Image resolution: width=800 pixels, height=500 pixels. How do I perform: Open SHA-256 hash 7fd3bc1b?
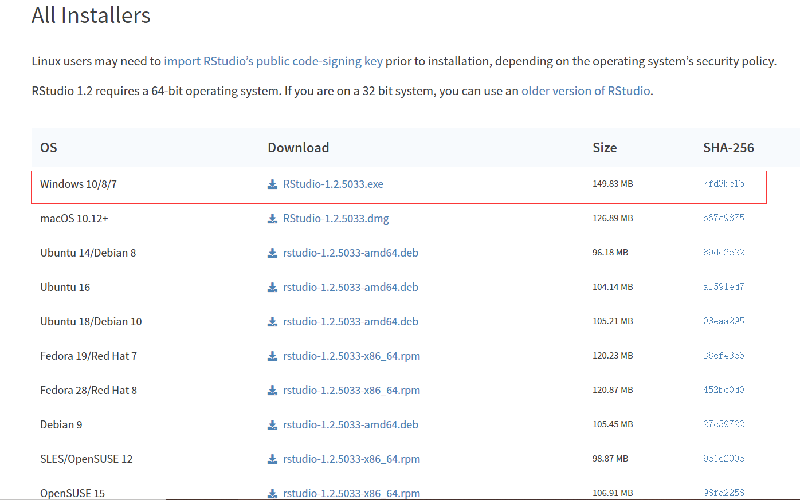724,184
